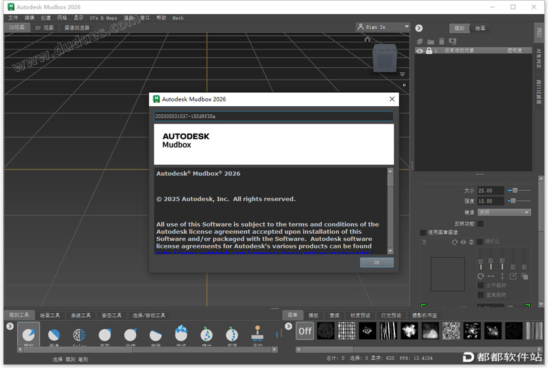Viewport: 548px width, 368px height.
Task: Open the 对象列表 vertical side tab
Action: (539, 58)
